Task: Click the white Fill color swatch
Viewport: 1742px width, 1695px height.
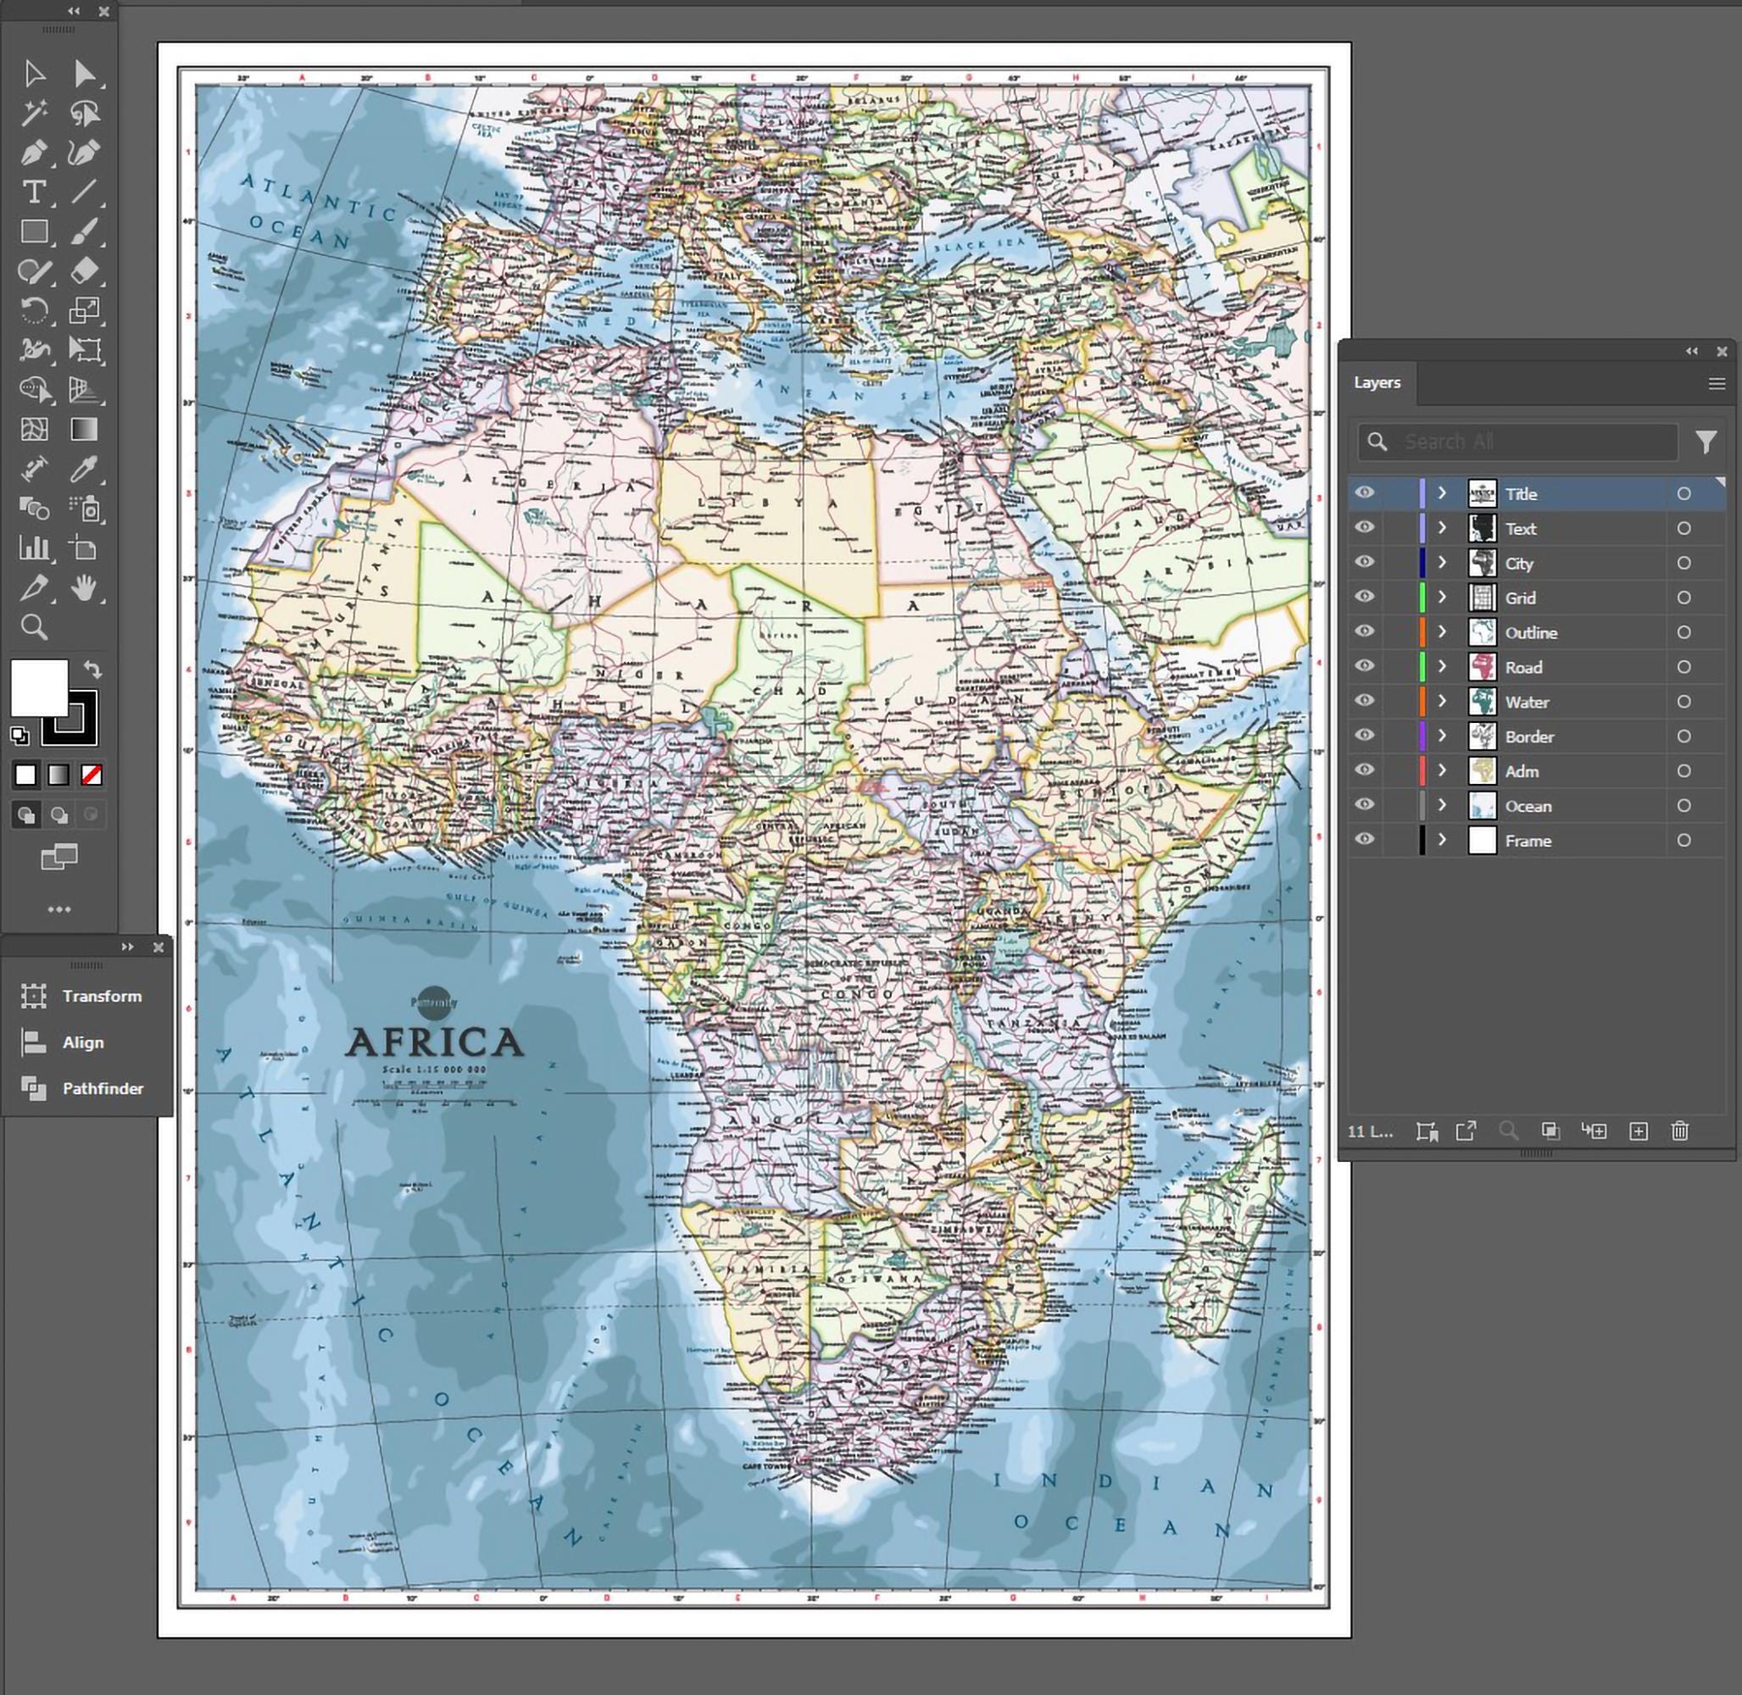Action: point(39,686)
